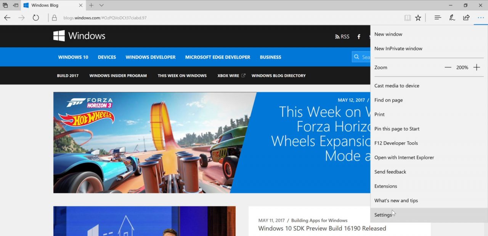Image resolution: width=488 pixels, height=236 pixels.
Task: Open the Reading view book icon
Action: [x=408, y=18]
